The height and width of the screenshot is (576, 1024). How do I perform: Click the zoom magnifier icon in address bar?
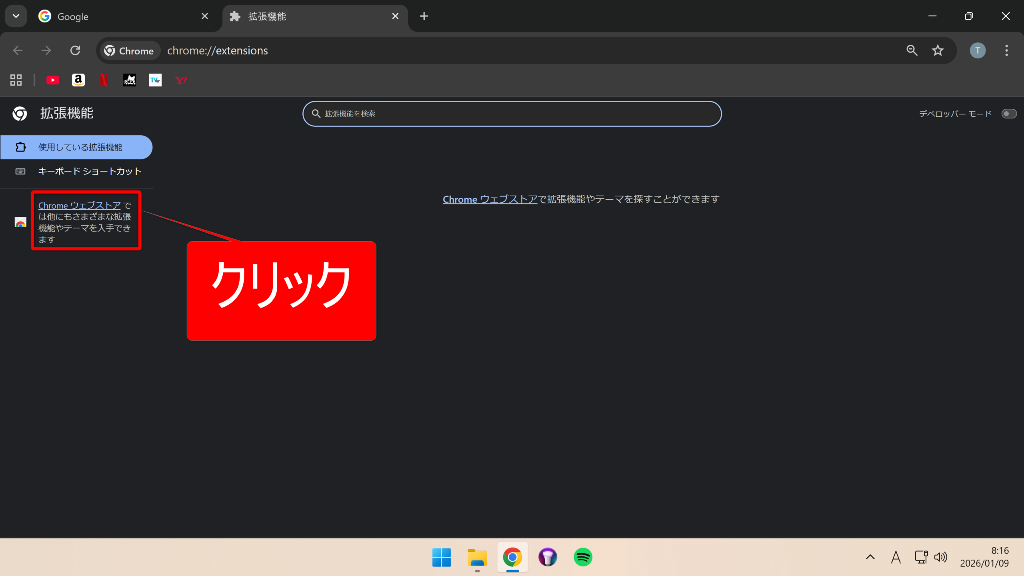(912, 50)
